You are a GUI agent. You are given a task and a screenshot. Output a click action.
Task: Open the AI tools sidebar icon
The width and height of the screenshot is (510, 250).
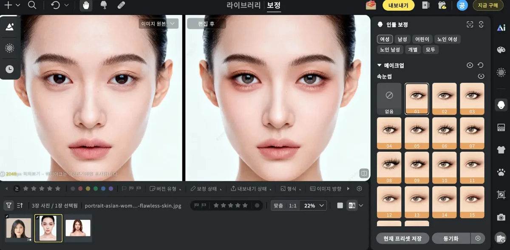click(501, 28)
